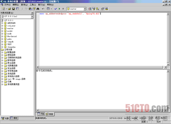Select the TEST database in tree
This screenshot has width=171, height=124.
(x=9, y=44)
